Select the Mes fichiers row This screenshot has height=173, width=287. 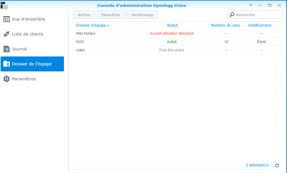tap(178, 34)
